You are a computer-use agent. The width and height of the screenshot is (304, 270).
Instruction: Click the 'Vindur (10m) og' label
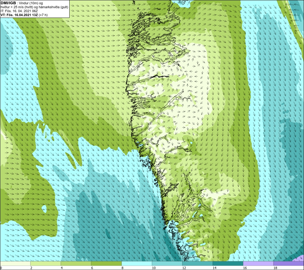click(x=31, y=3)
